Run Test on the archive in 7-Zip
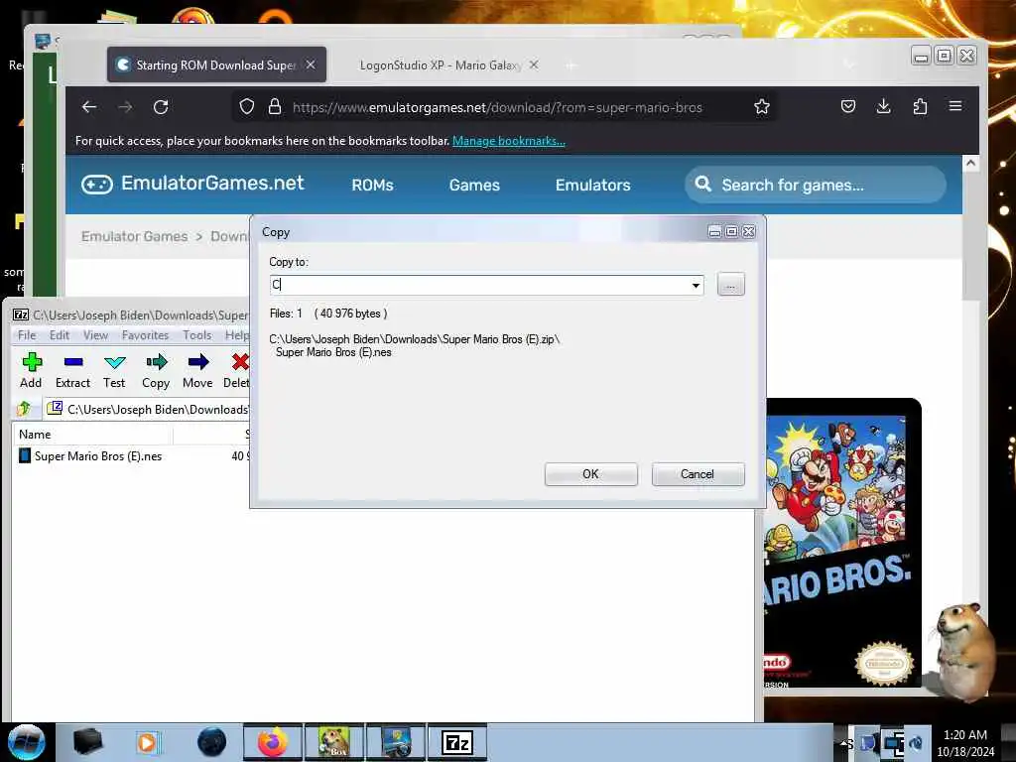The image size is (1016, 762). pos(114,370)
